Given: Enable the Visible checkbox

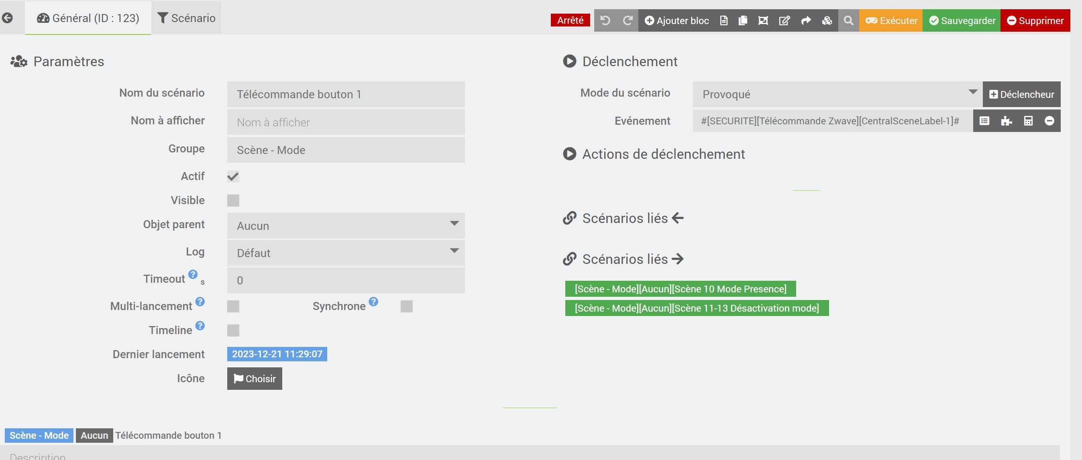Looking at the screenshot, I should [233, 201].
